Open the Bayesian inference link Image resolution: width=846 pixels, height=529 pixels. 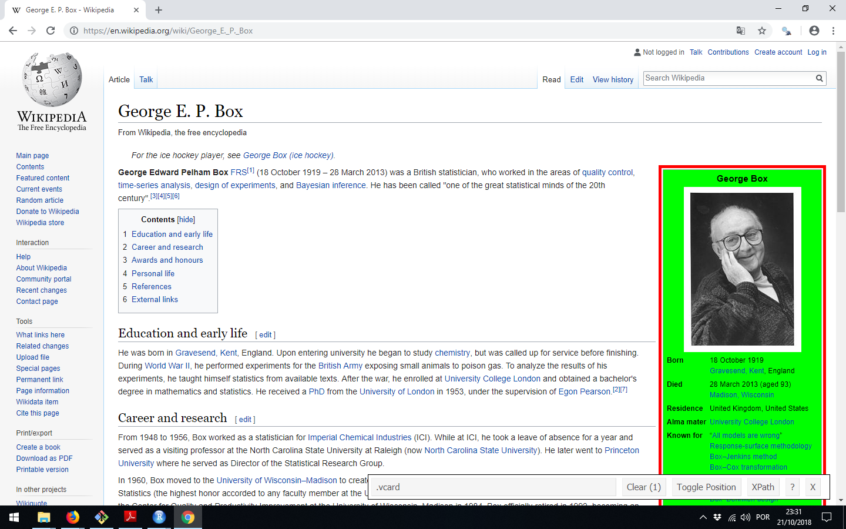(x=331, y=185)
